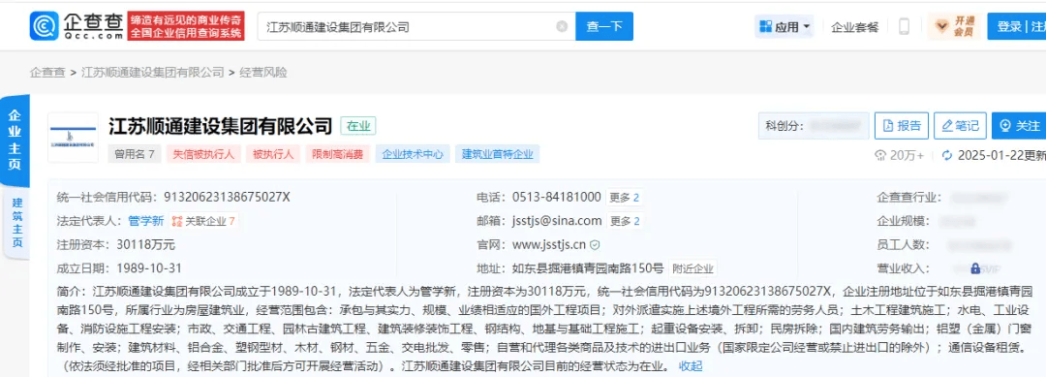Click the 被执行人 risk tag
Viewport: 1046px width, 377px height.
[273, 154]
